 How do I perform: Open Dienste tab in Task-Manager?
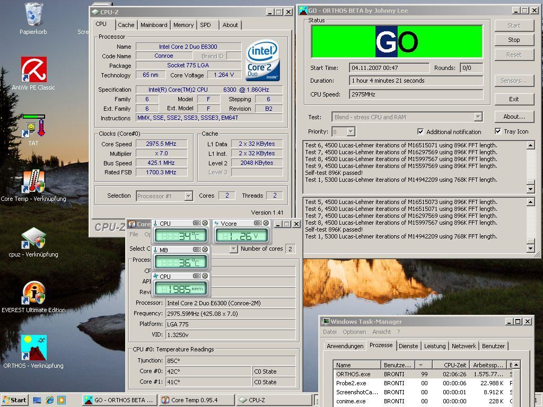[408, 346]
